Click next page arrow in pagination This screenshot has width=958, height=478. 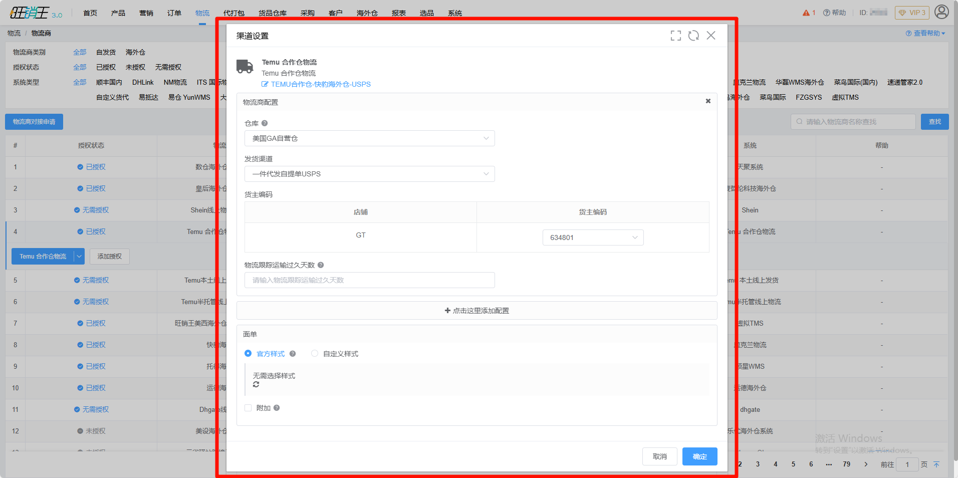866,464
